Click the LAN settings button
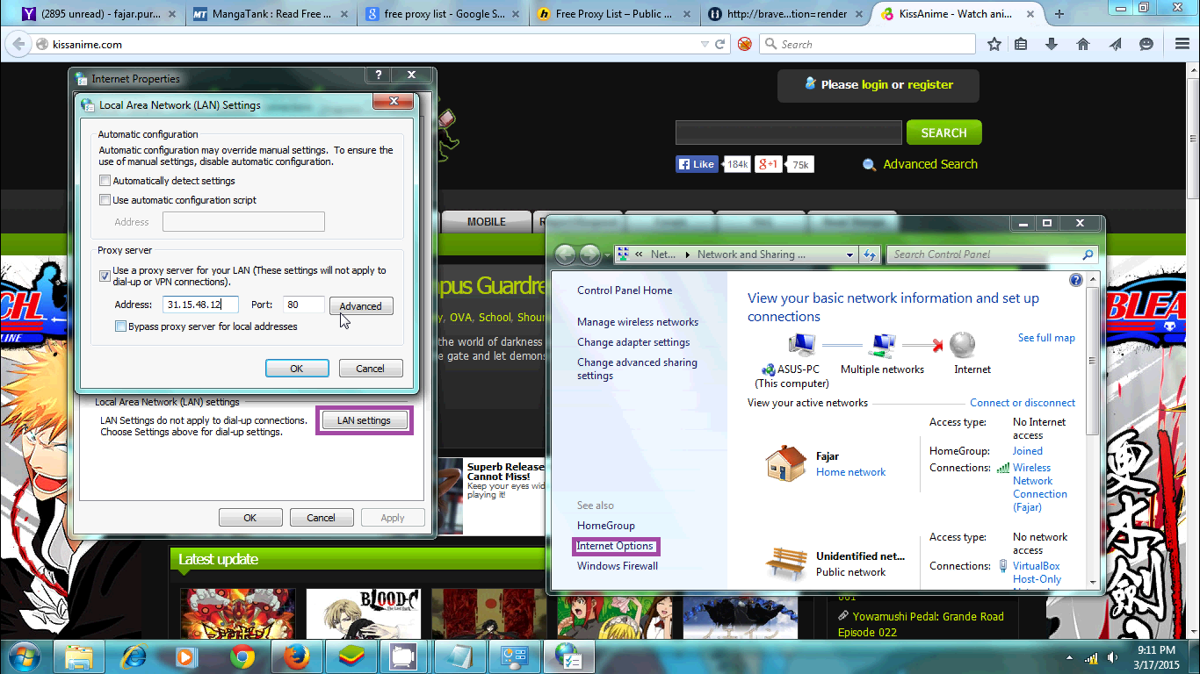 364,421
